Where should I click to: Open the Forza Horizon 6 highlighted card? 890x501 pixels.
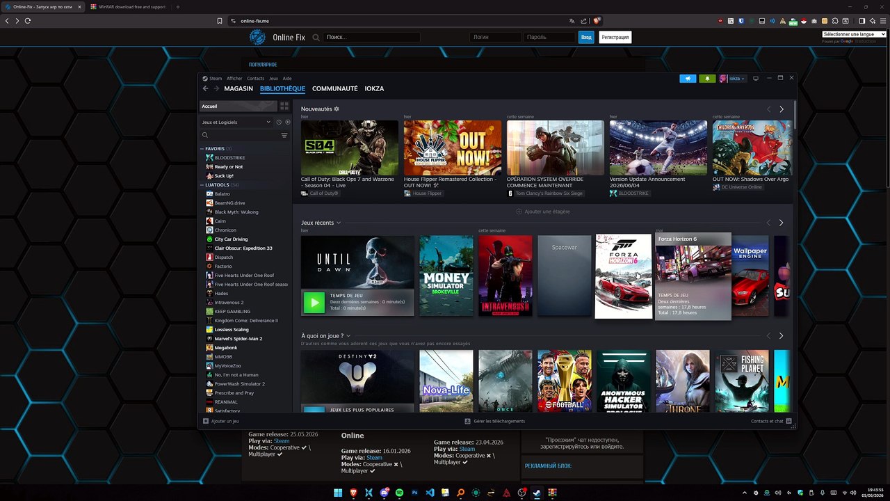click(693, 276)
